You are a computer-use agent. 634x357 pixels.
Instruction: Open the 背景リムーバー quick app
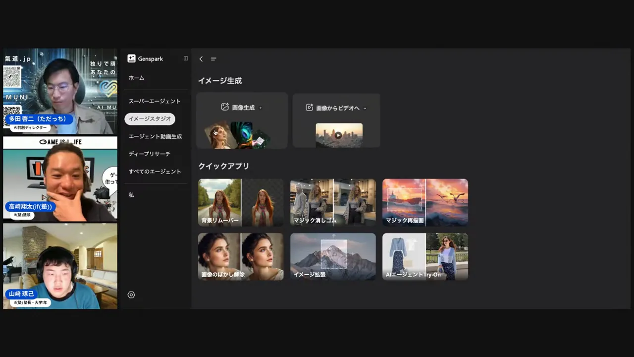tap(241, 202)
